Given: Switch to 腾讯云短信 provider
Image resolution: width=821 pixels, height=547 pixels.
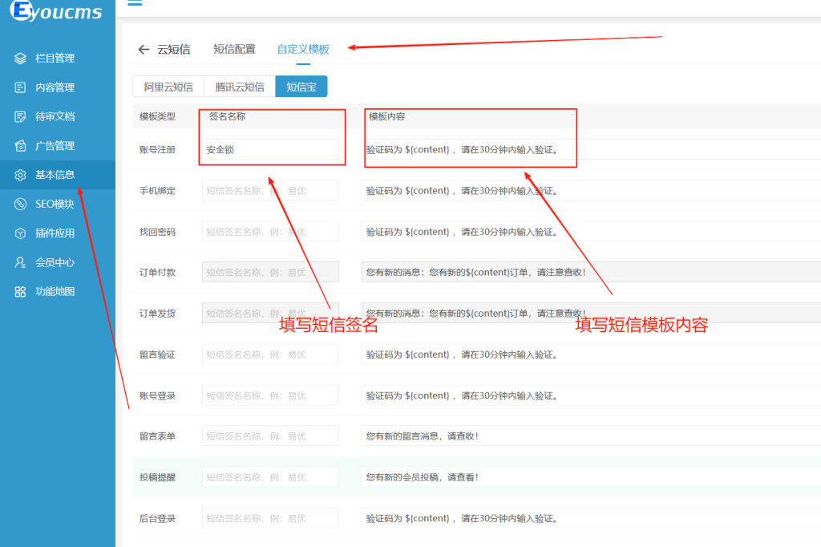Looking at the screenshot, I should coord(239,86).
